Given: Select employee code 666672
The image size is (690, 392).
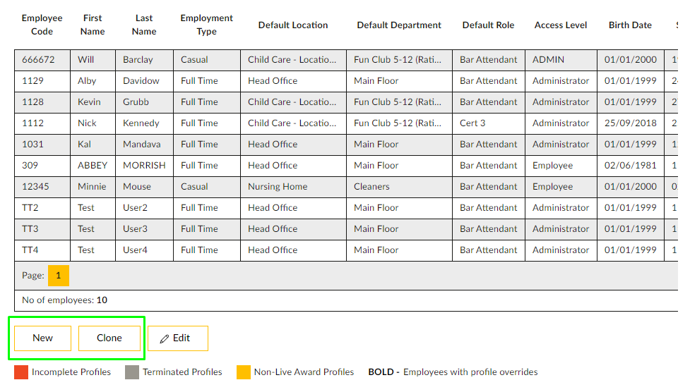Looking at the screenshot, I should [38, 60].
